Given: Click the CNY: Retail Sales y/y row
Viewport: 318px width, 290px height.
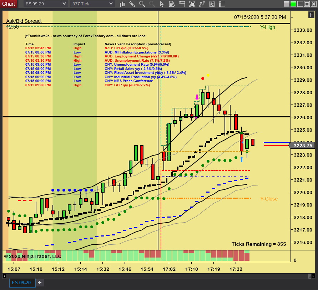Looking at the screenshot, I should click(x=133, y=69).
